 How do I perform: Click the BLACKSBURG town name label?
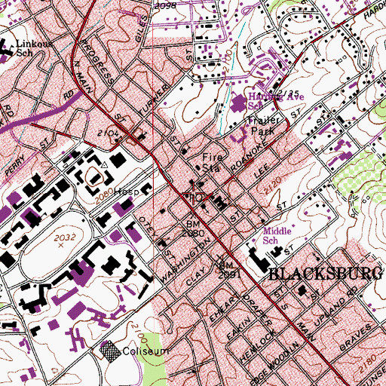[326, 274]
